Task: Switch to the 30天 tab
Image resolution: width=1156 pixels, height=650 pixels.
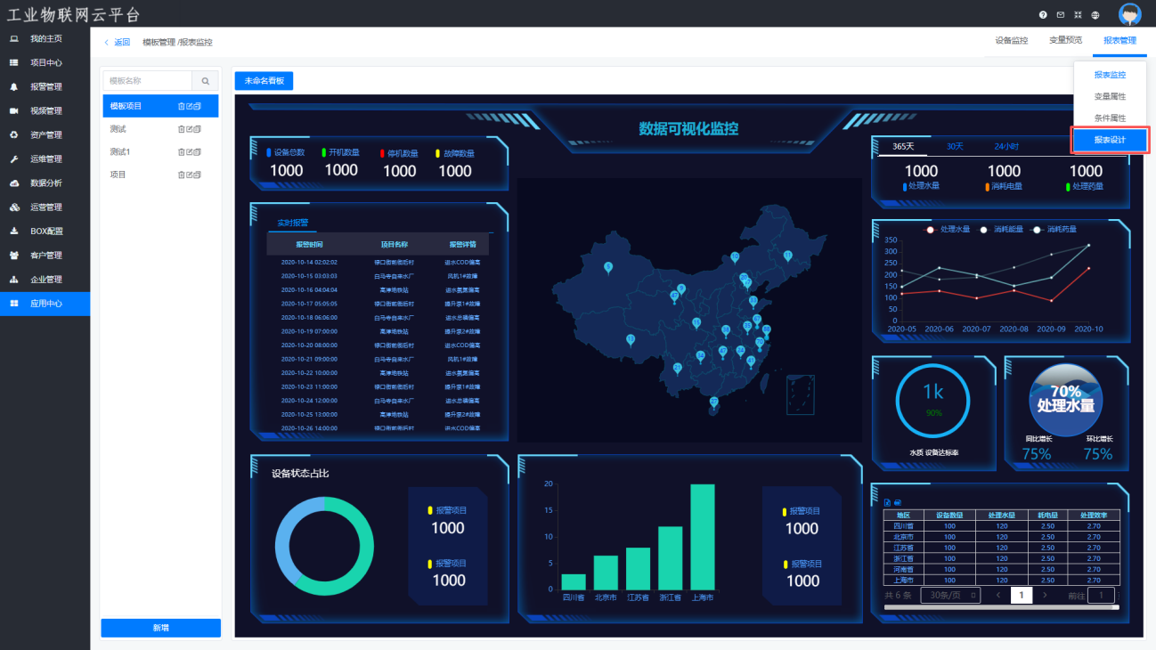Action: pos(955,146)
